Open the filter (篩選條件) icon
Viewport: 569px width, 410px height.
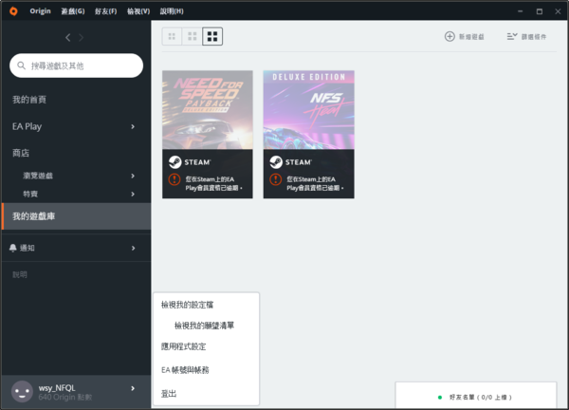click(511, 36)
